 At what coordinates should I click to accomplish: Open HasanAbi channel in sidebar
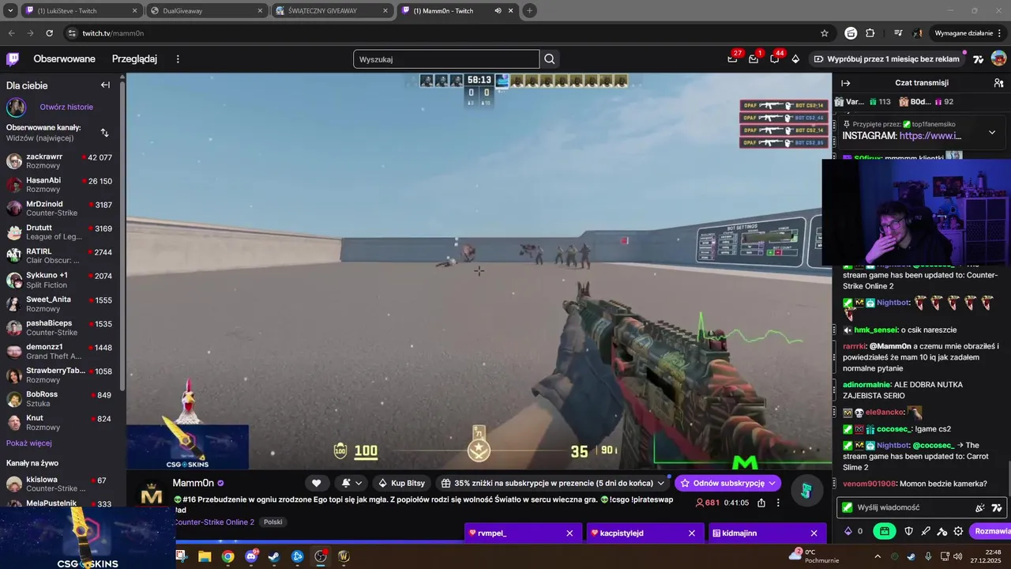click(60, 185)
